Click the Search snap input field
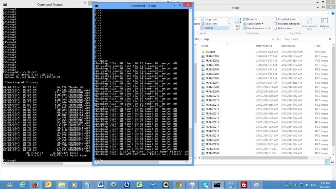The height and width of the screenshot is (189, 336). click(x=305, y=39)
